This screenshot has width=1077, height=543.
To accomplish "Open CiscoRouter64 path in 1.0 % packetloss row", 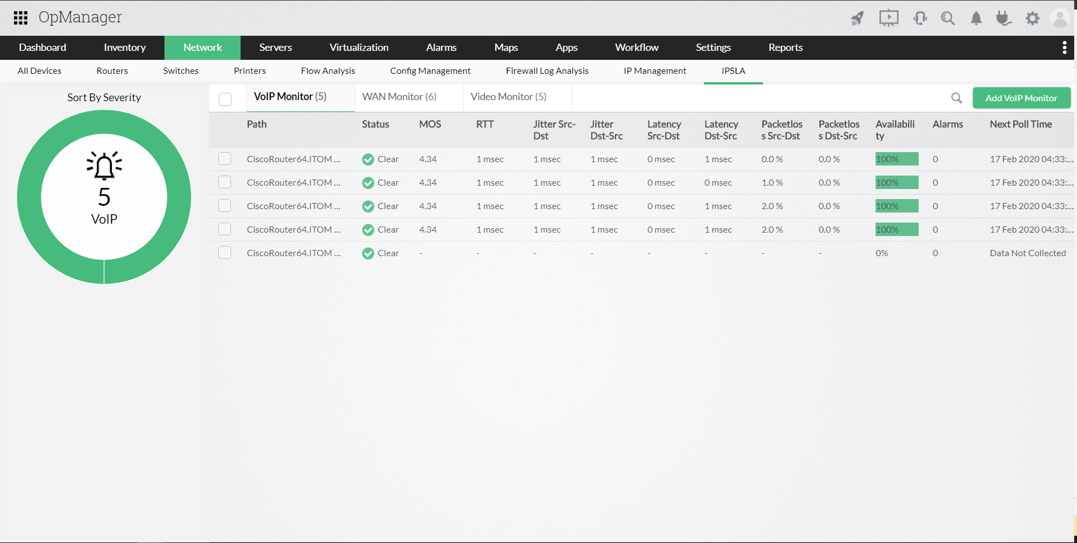I will click(294, 183).
